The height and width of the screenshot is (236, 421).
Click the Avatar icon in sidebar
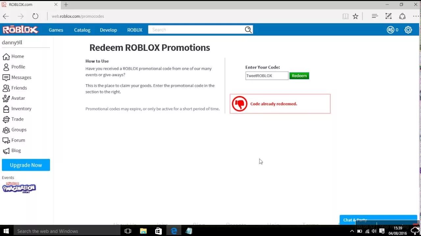6,98
